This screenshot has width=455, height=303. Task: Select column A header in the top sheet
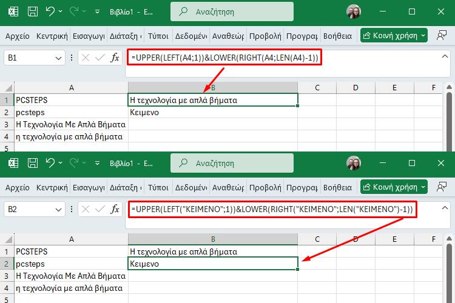[x=72, y=88]
